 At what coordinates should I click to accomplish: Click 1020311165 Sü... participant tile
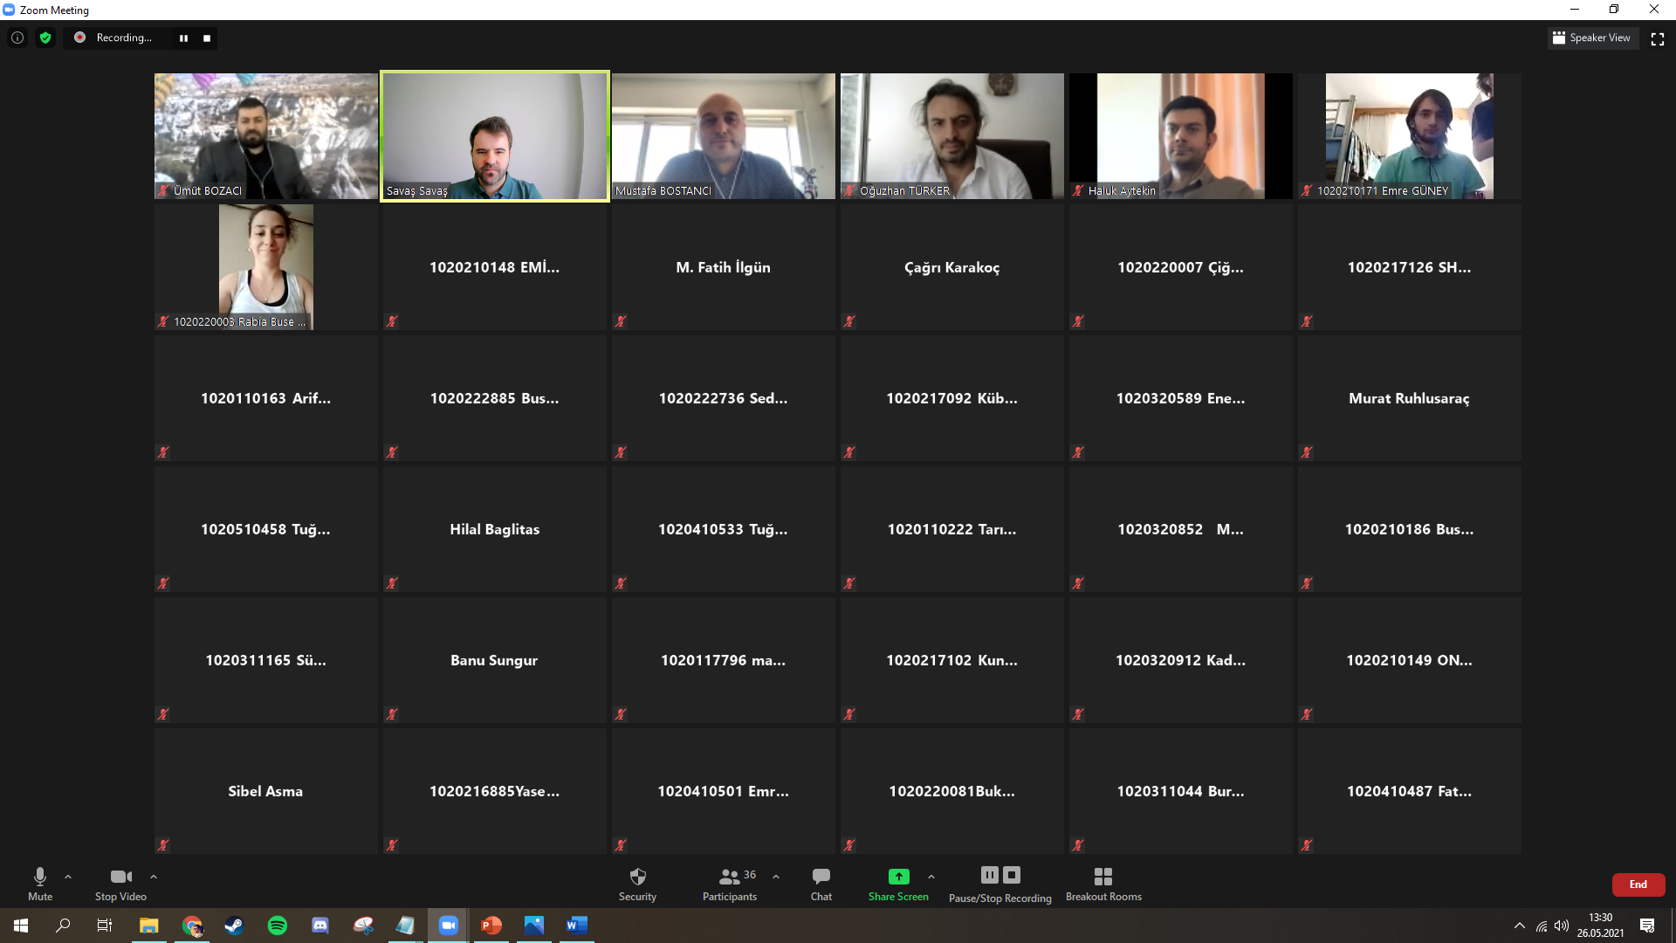click(x=266, y=660)
